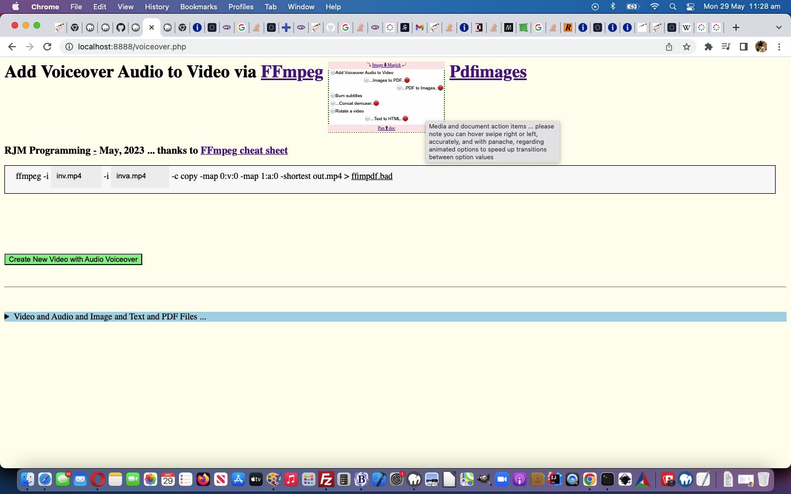Open media controls icon in Chrome toolbar
The image size is (791, 494).
point(726,47)
